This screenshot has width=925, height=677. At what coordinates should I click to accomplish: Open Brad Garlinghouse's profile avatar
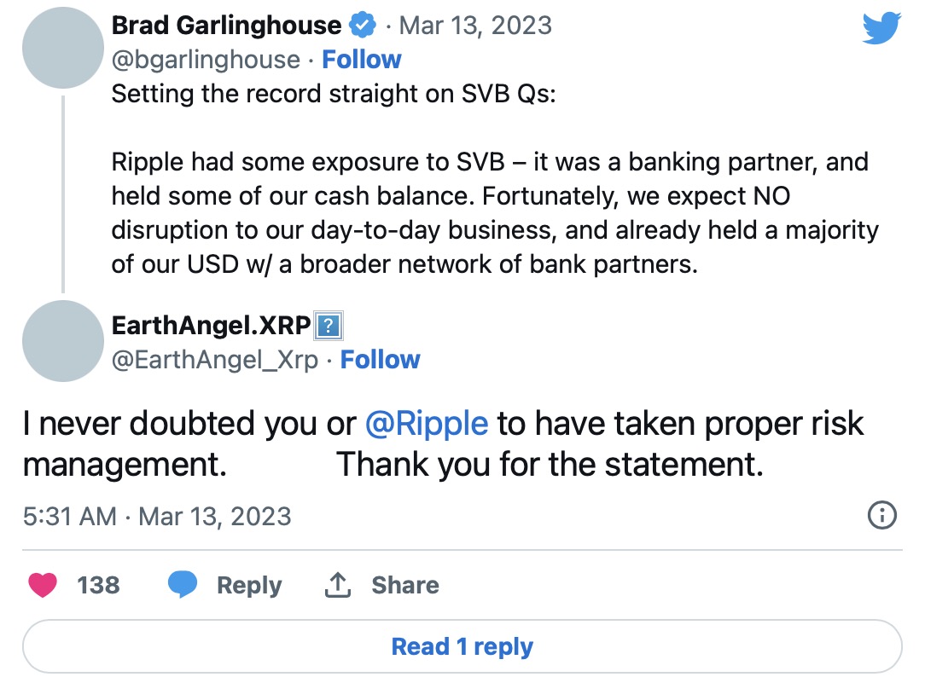coord(63,48)
